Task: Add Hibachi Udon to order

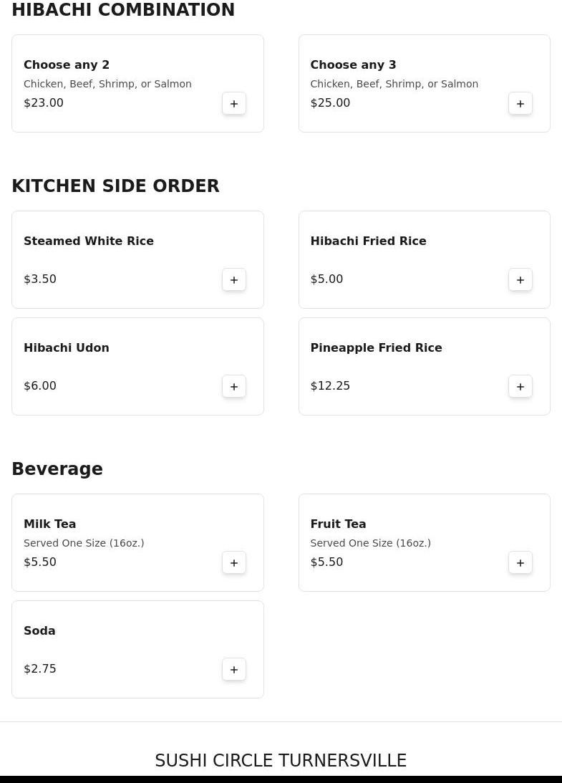Action: point(234,386)
